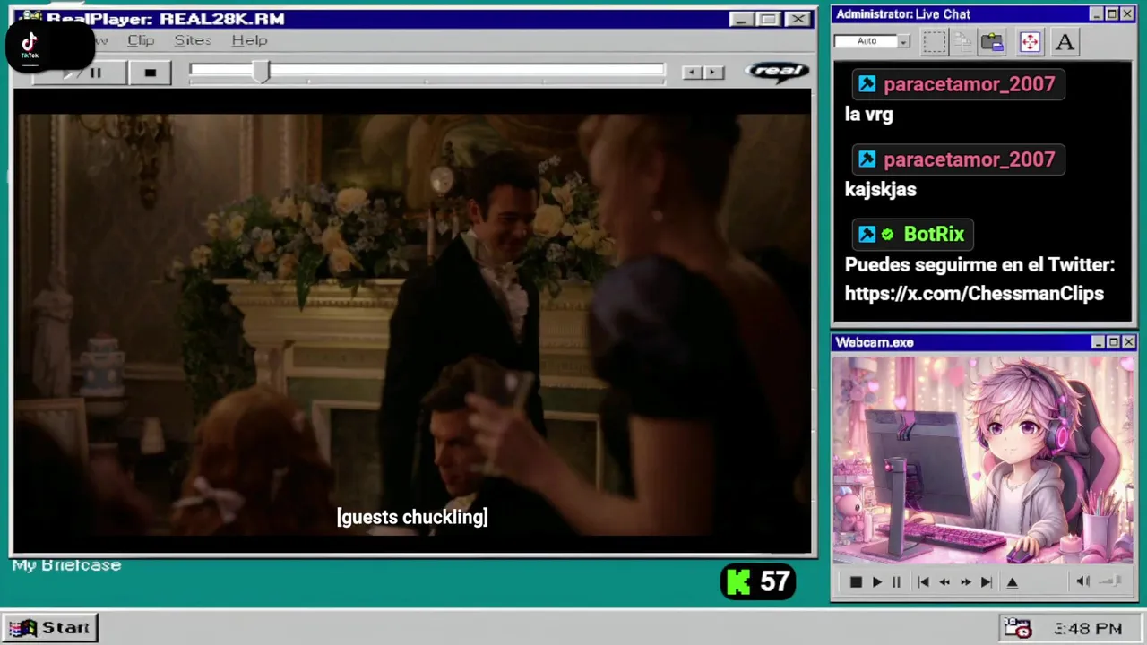Open the My Briefcase desktop label
Viewport: 1147px width, 645px height.
[x=66, y=565]
